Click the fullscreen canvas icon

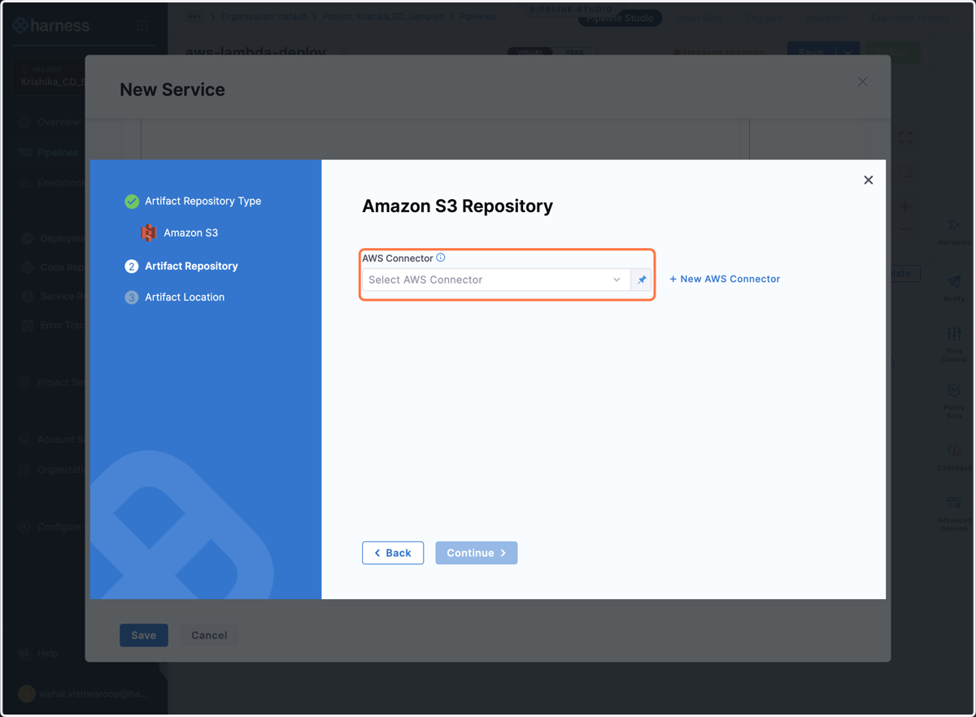click(905, 137)
